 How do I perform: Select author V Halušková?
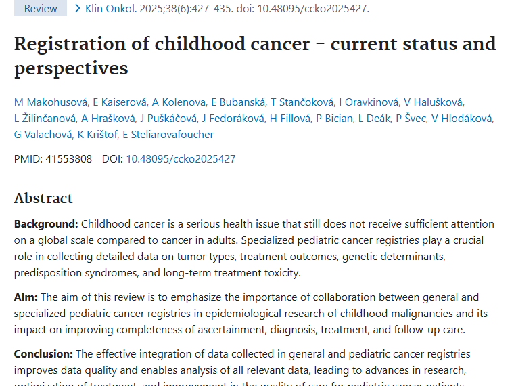[x=433, y=102]
